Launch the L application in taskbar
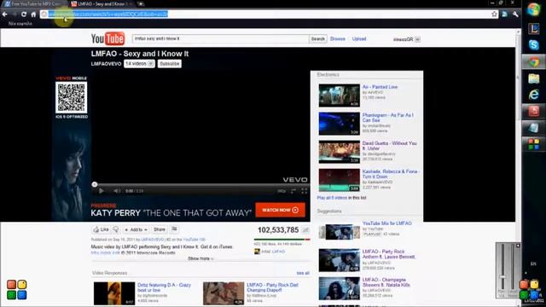546x307 pixels. click(533, 28)
